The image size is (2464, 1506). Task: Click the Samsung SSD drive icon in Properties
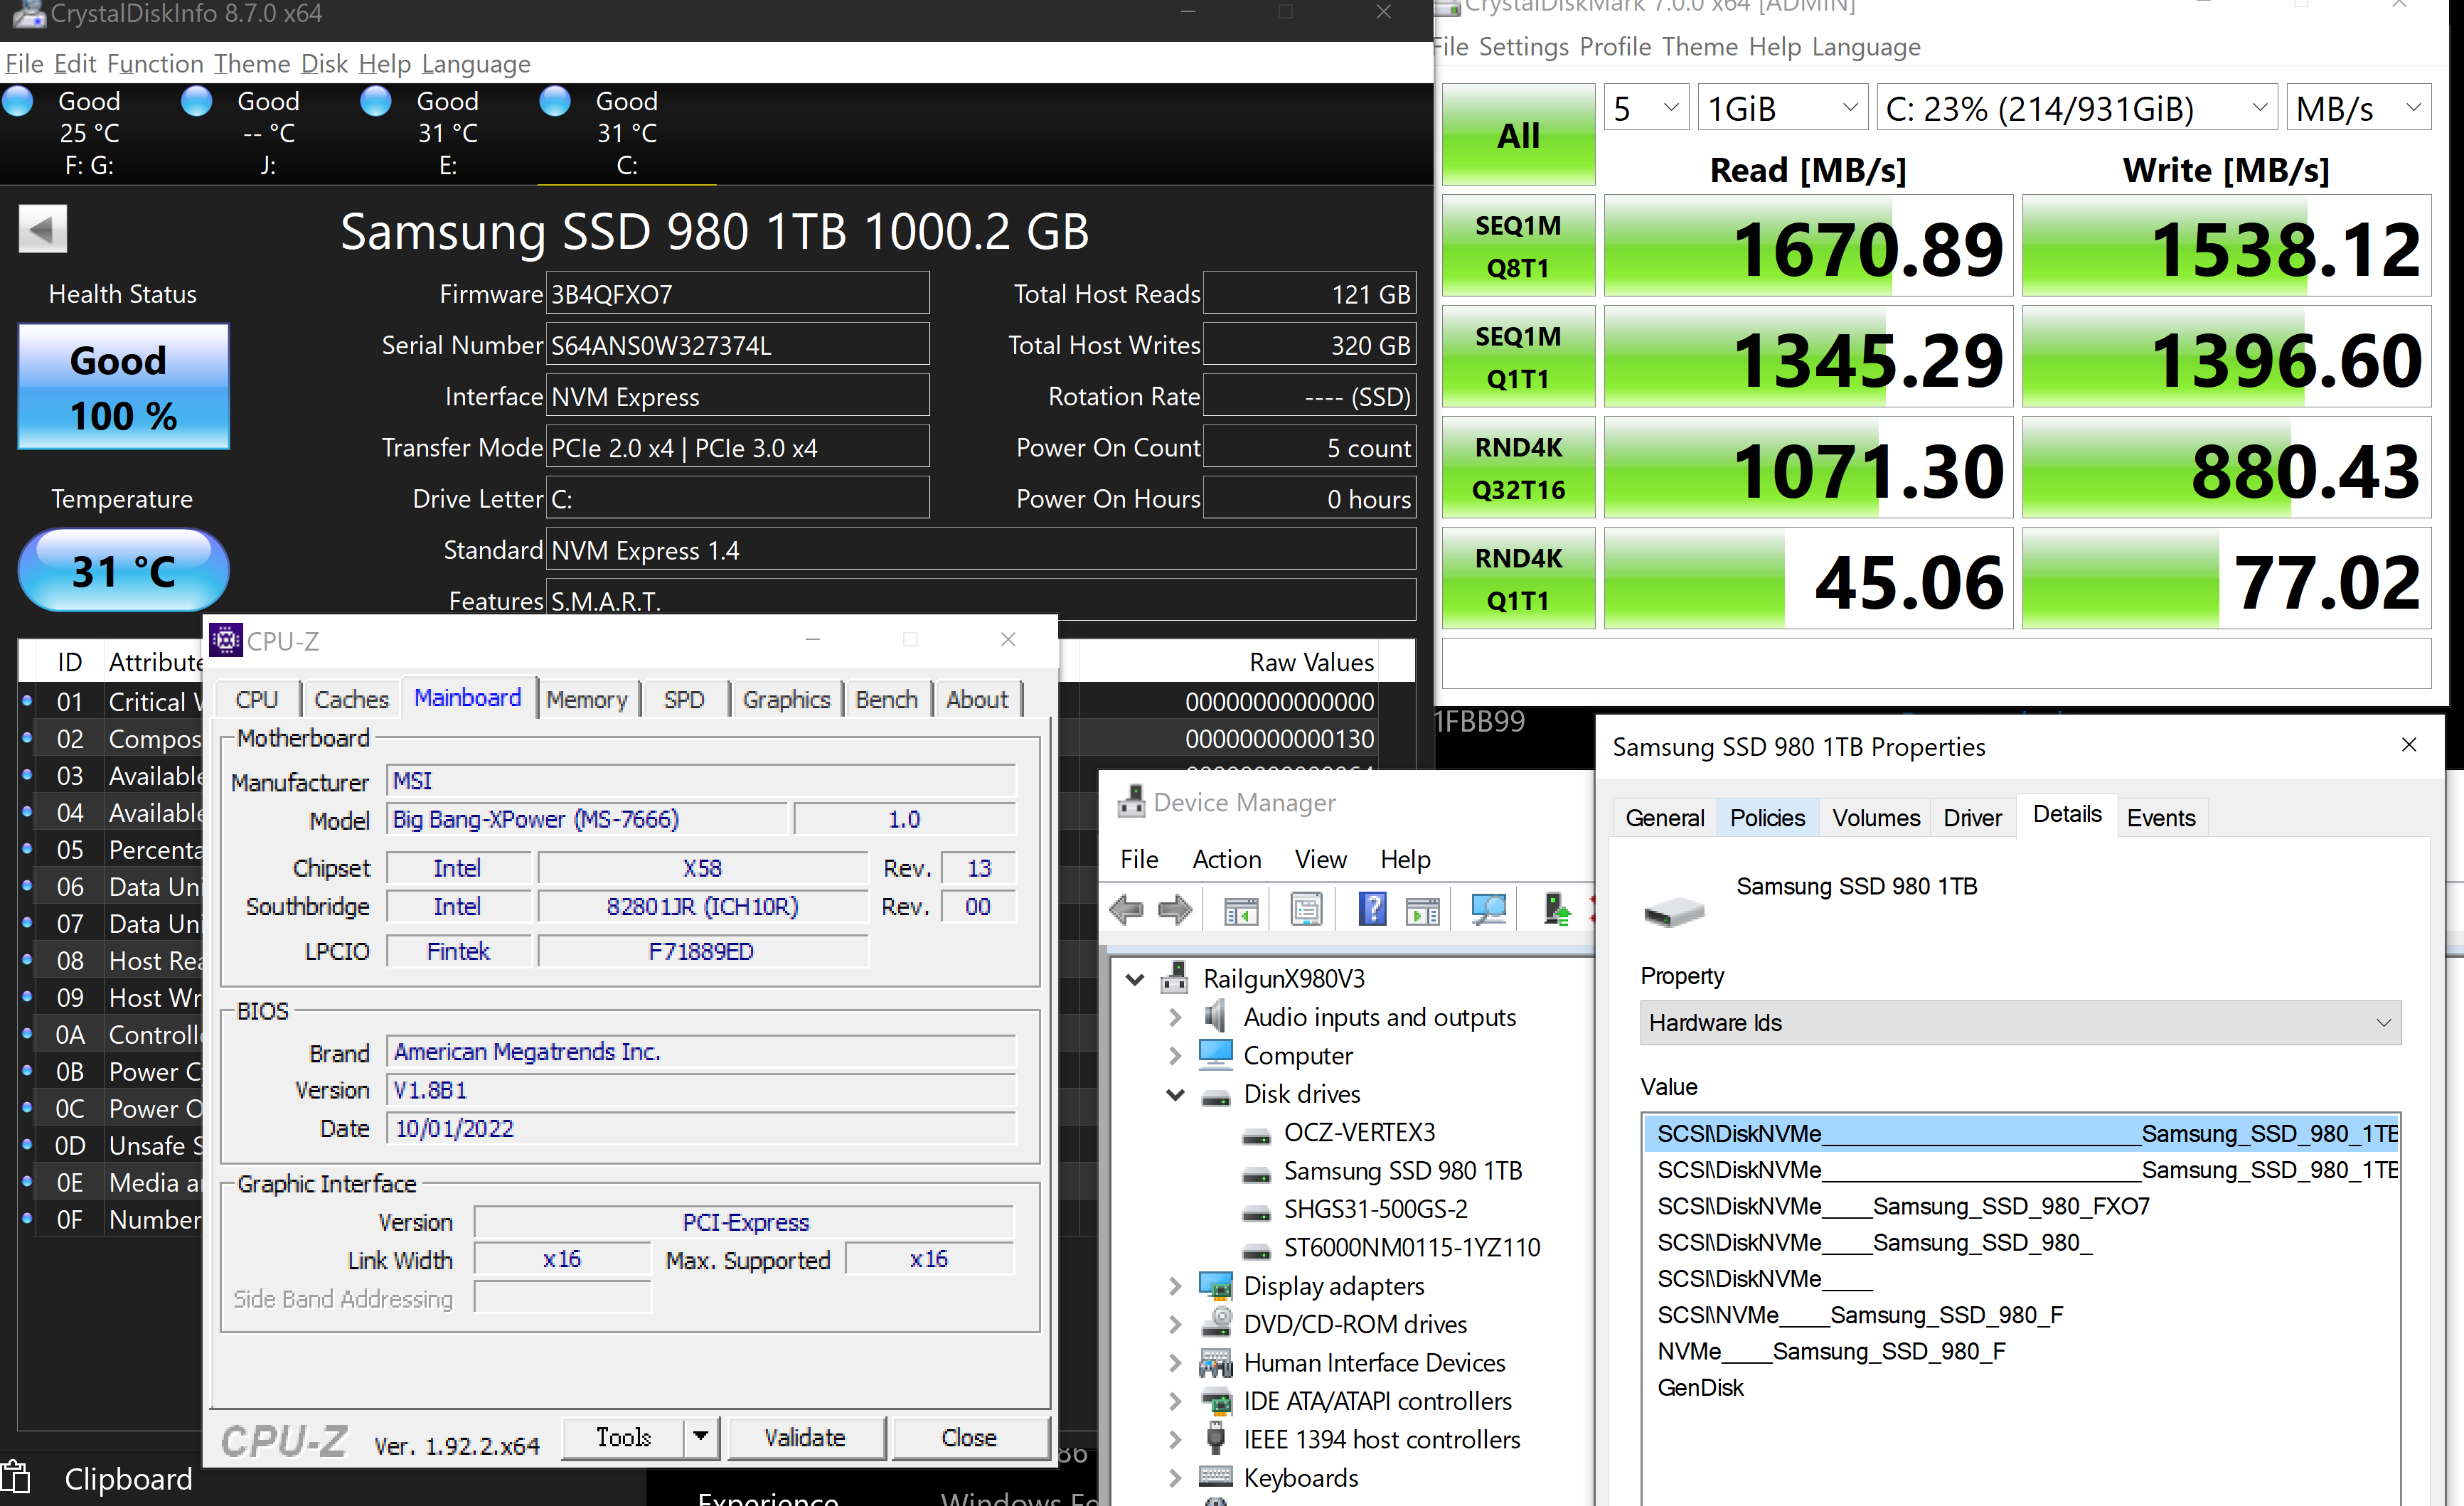pyautogui.click(x=1674, y=911)
